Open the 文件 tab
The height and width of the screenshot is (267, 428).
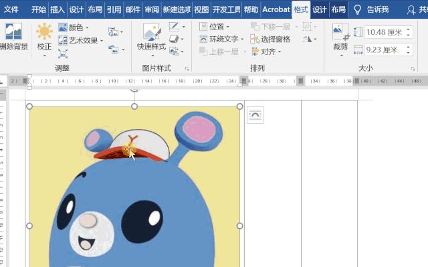[11, 9]
